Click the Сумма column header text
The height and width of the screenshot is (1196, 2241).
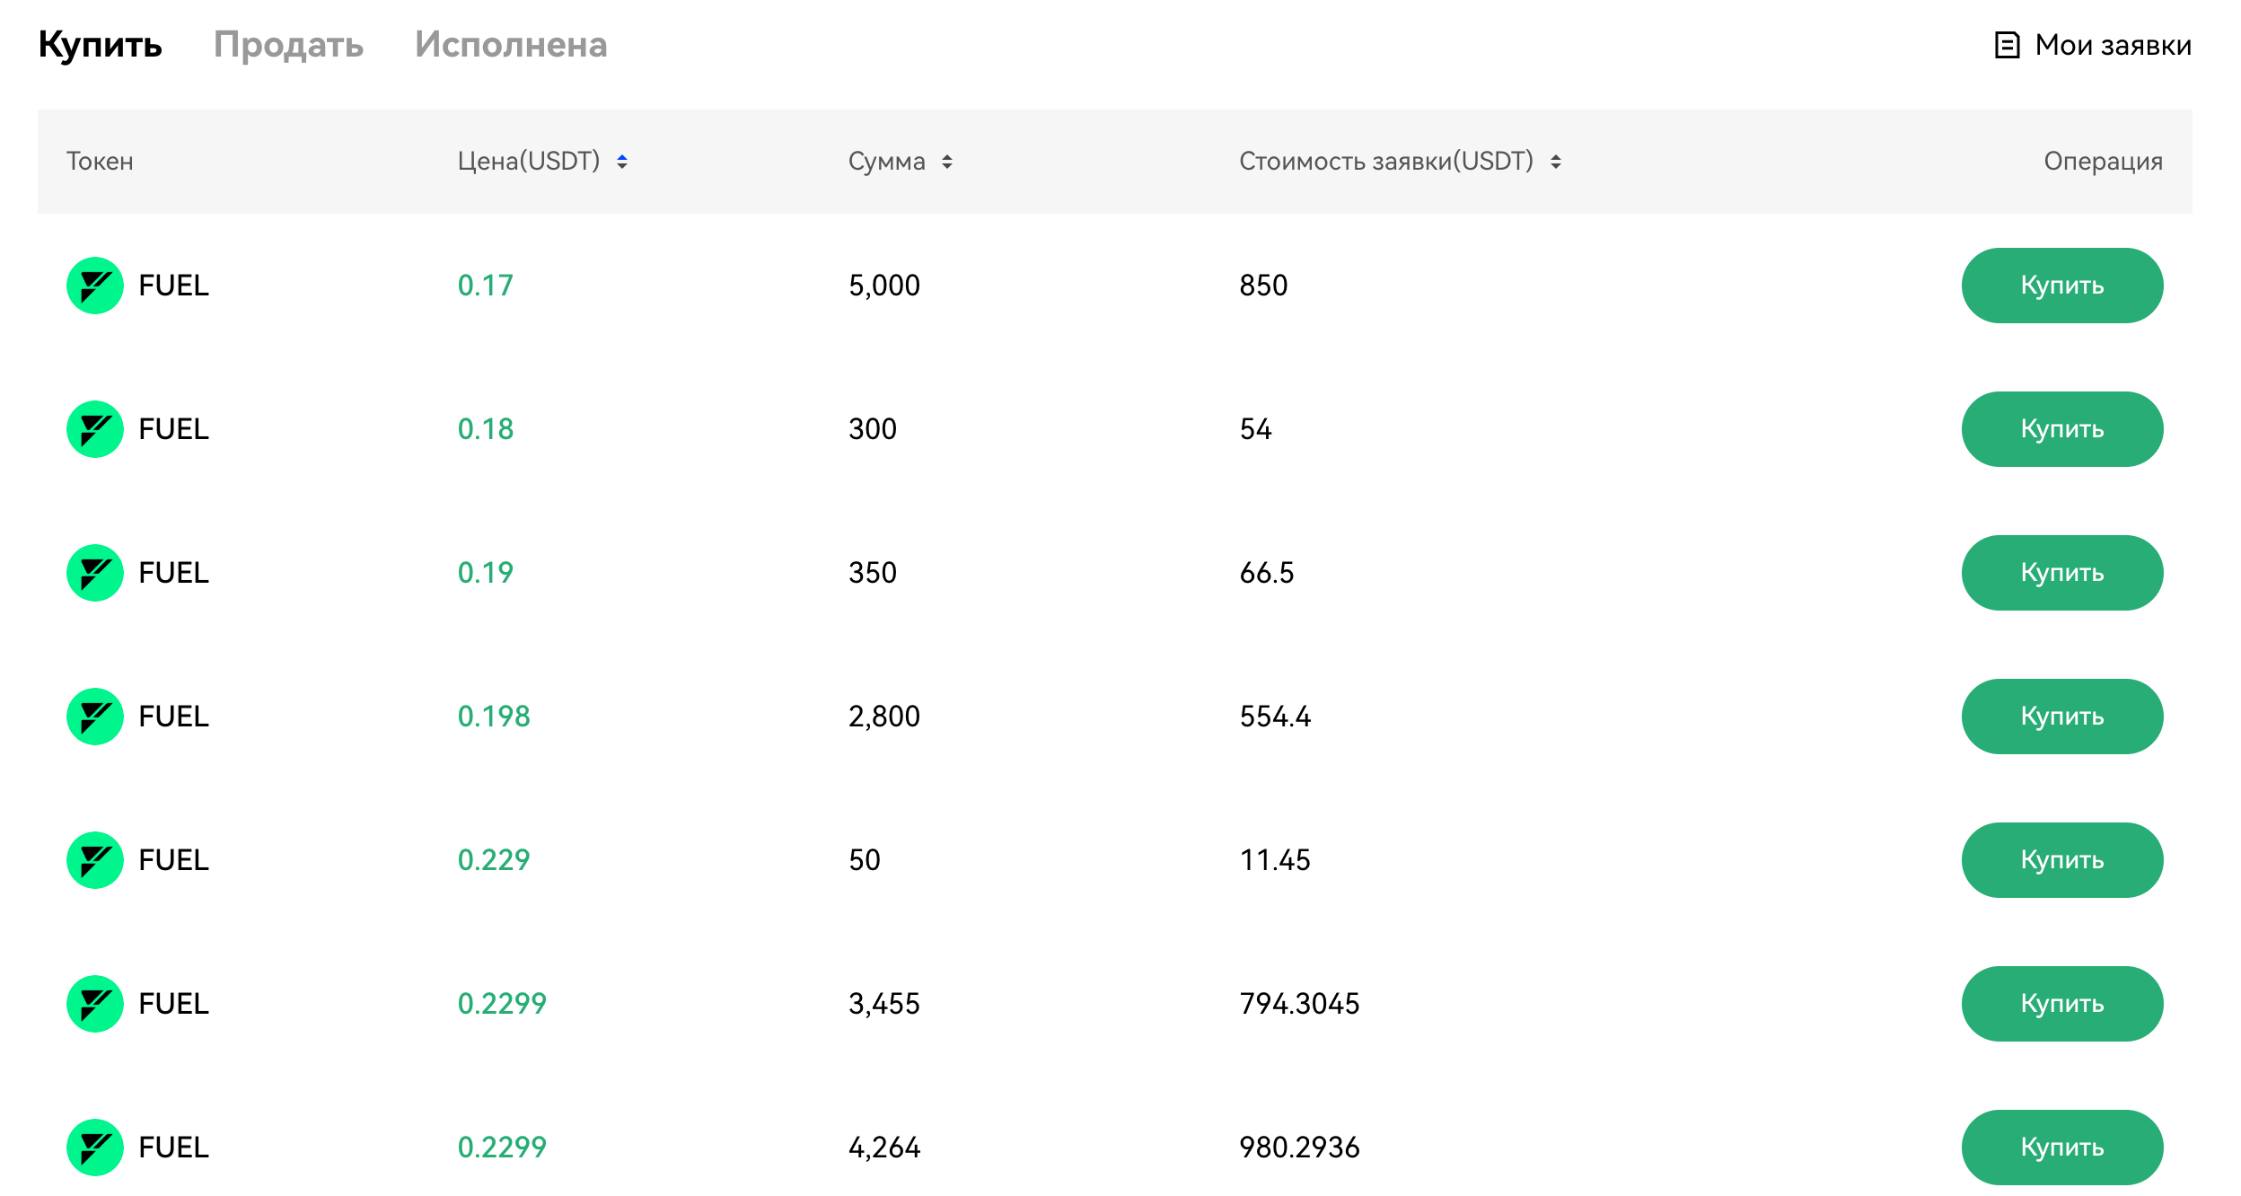coord(887,162)
